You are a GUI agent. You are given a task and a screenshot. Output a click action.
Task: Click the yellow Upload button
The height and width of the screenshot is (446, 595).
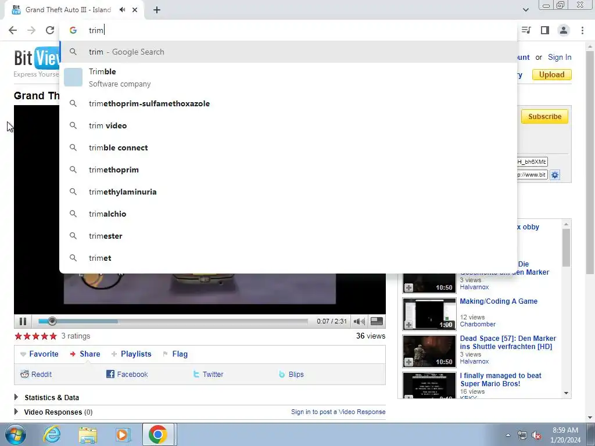pos(552,75)
